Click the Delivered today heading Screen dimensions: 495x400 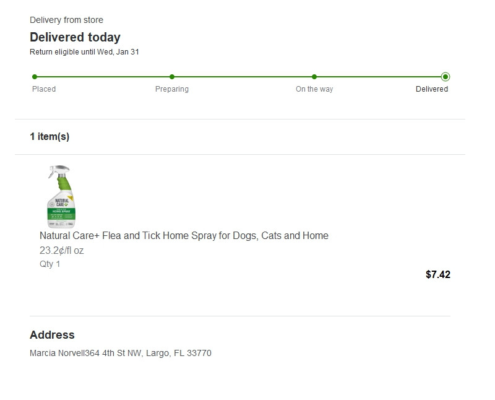click(x=75, y=37)
